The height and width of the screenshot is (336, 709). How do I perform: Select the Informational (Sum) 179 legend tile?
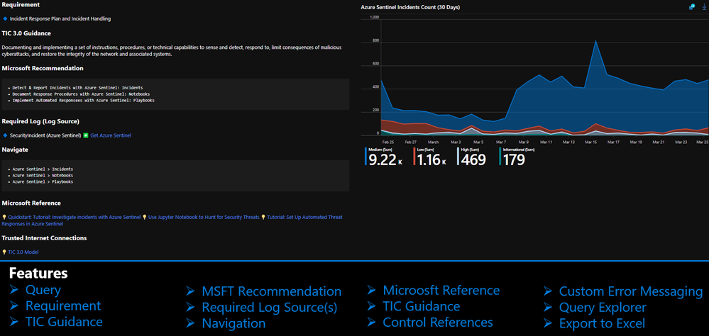(517, 157)
